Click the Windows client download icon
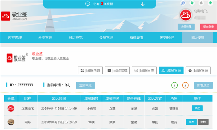The width and height of the screenshot is (217, 130). point(192,3)
